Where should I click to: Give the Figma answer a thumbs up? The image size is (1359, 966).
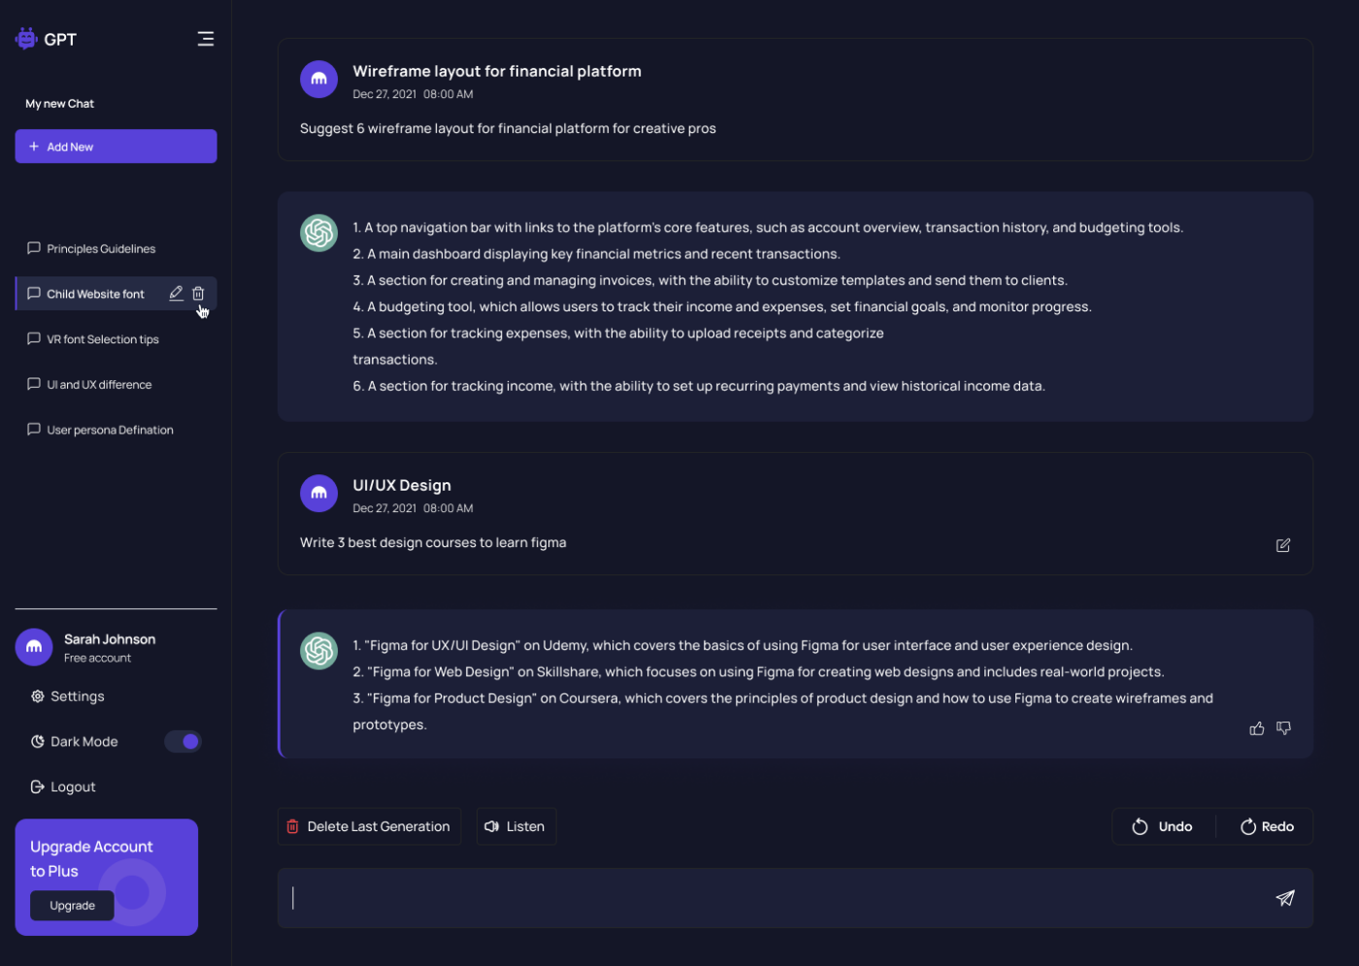click(1256, 728)
